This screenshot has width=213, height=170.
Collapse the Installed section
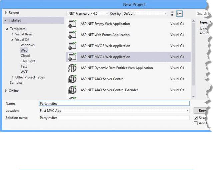[6, 20]
